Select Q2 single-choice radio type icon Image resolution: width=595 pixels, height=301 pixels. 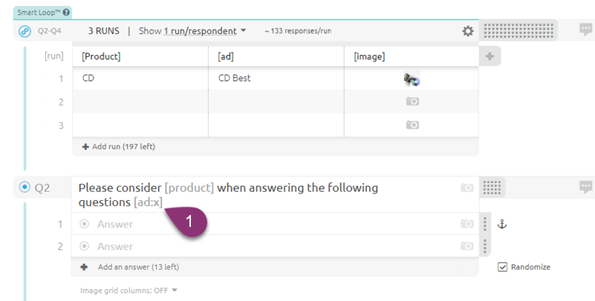[25, 187]
